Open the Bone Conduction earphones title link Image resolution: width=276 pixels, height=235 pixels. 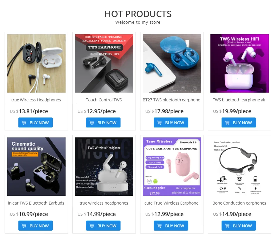pos(239,203)
